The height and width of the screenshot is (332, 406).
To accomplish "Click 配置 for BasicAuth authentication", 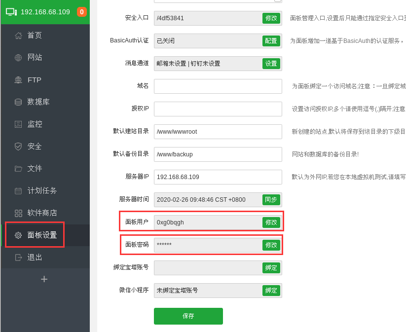I will coord(271,41).
